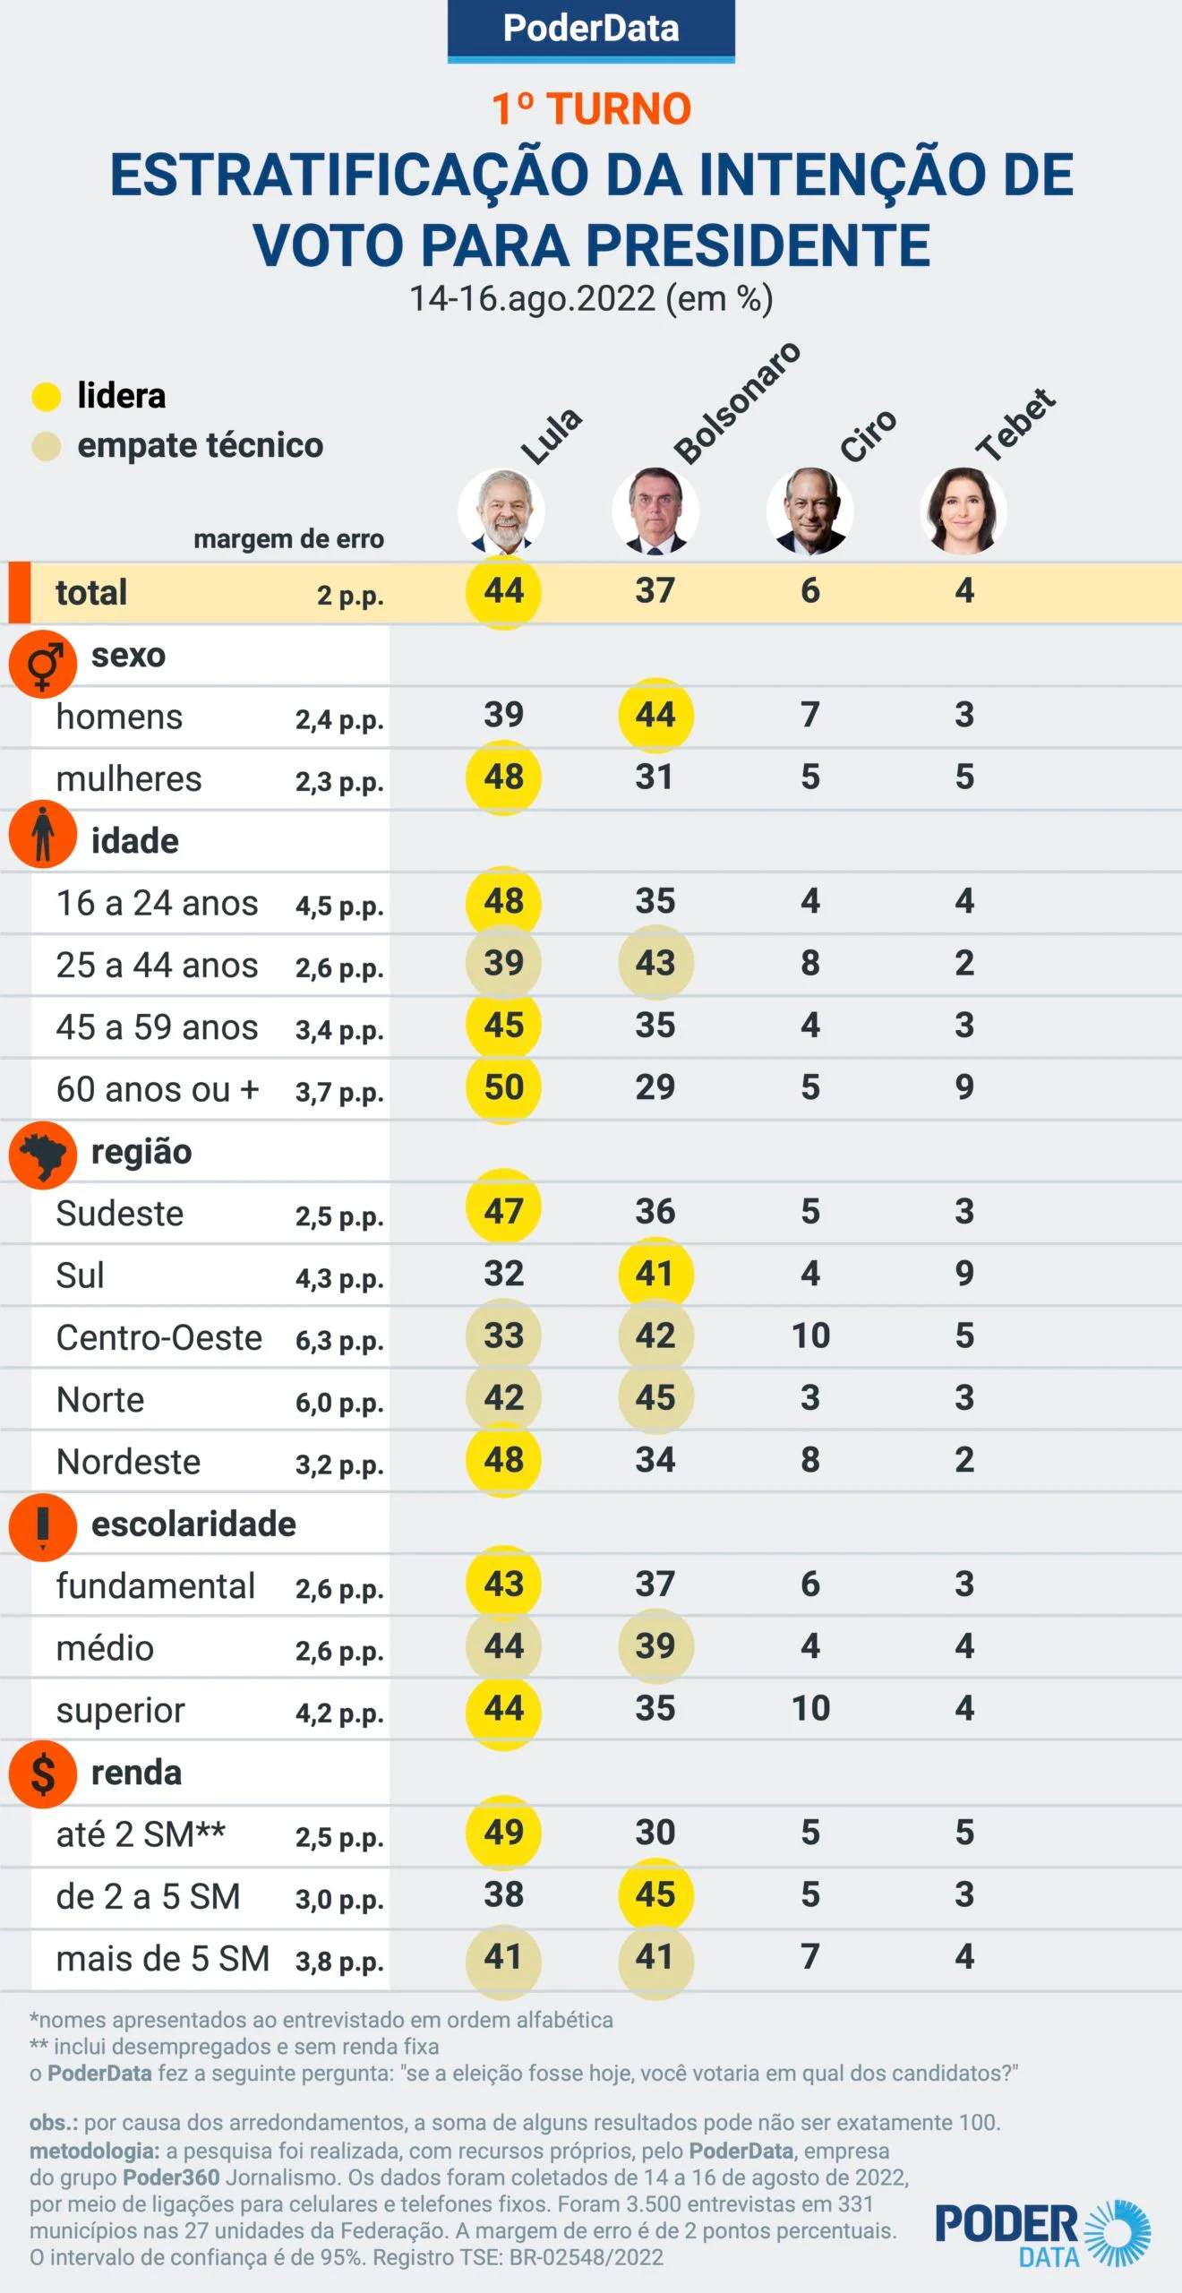Click Tebet's portrait photo
The width and height of the screenshot is (1182, 2293).
(963, 511)
